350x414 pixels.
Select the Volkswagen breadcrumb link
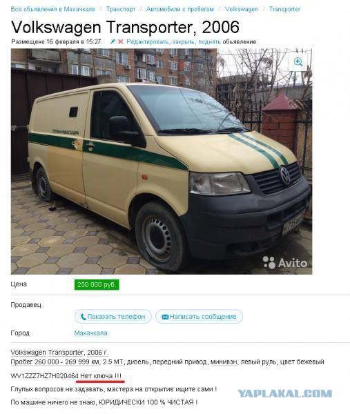coord(242,9)
